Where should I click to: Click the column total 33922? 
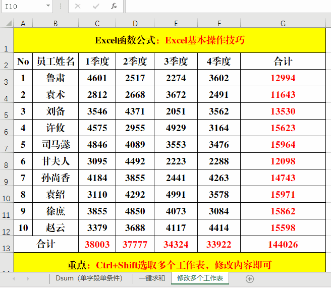pyautogui.click(x=219, y=244)
